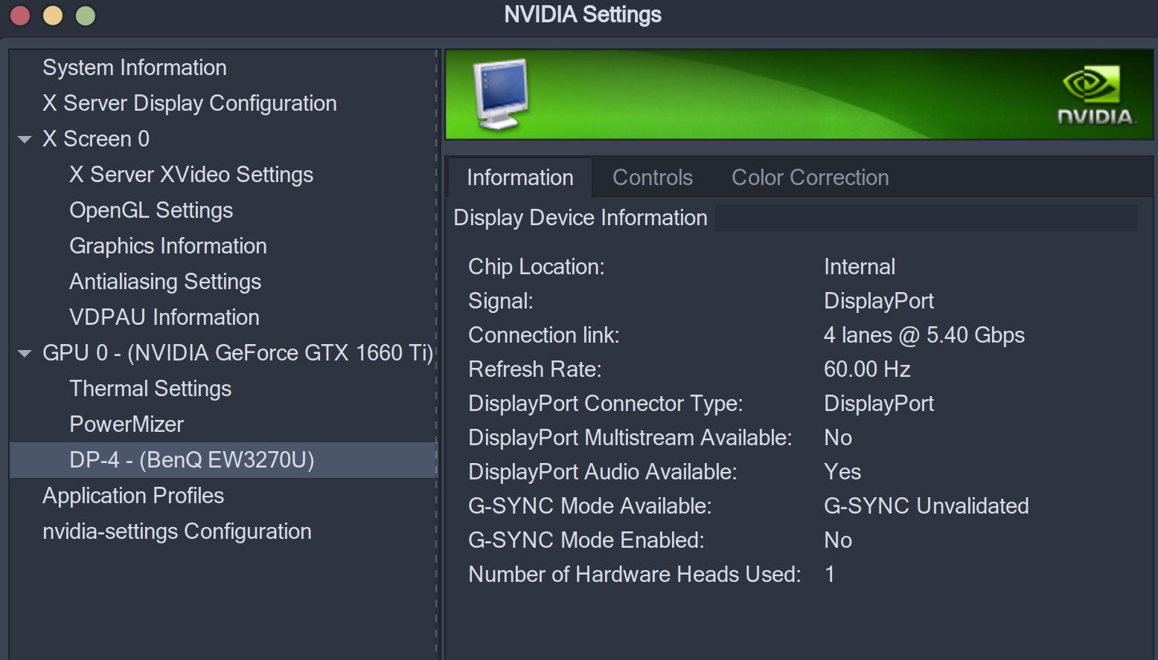The height and width of the screenshot is (660, 1158).
Task: Select X Server Display Configuration
Action: coord(190,103)
